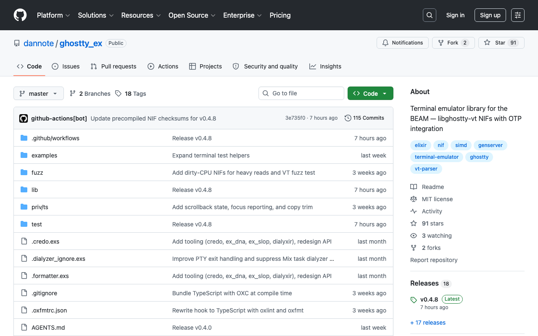Expand the Platform menu in header
The height and width of the screenshot is (336, 538).
coord(53,15)
